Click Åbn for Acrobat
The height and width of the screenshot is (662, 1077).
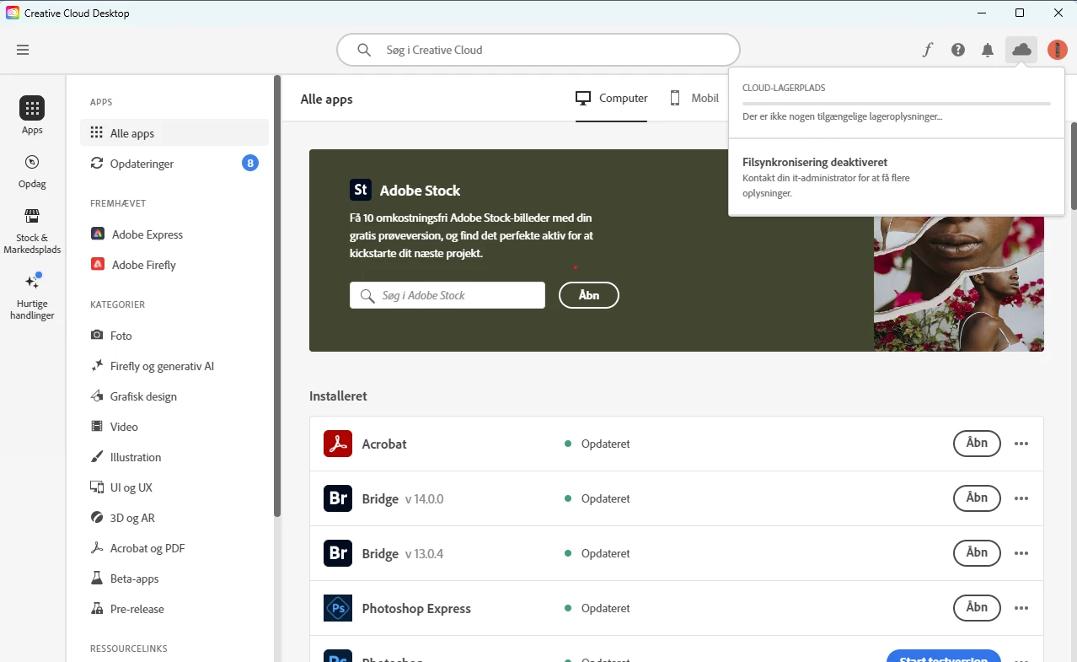977,444
